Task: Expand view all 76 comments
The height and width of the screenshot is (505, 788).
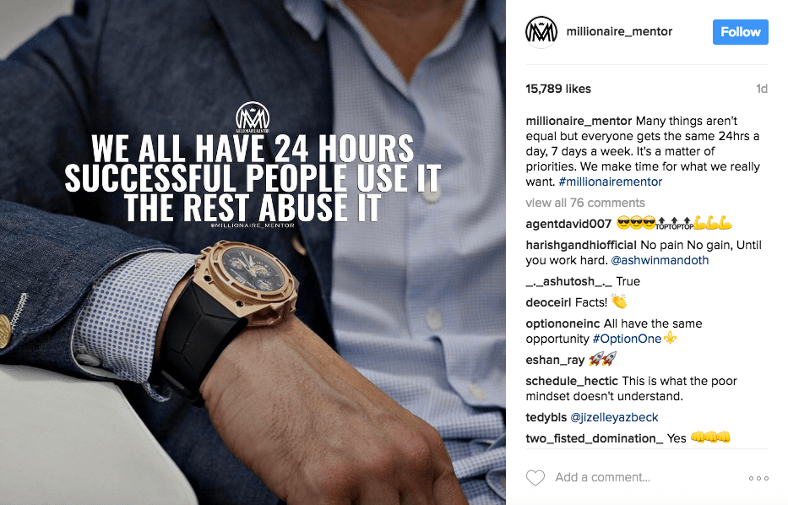Action: pyautogui.click(x=585, y=203)
